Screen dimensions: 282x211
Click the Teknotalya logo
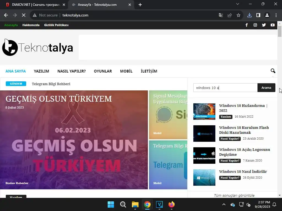pyautogui.click(x=37, y=47)
